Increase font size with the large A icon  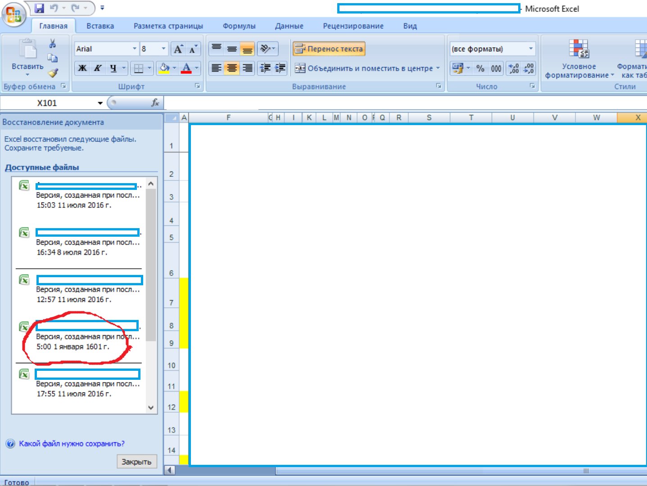point(178,49)
